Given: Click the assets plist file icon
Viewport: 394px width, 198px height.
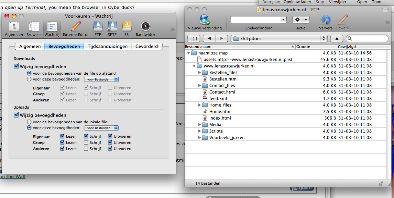Looking at the screenshot, I should [199, 59].
